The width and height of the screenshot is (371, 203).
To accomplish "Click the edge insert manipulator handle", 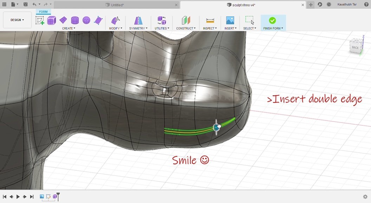I will pyautogui.click(x=216, y=127).
